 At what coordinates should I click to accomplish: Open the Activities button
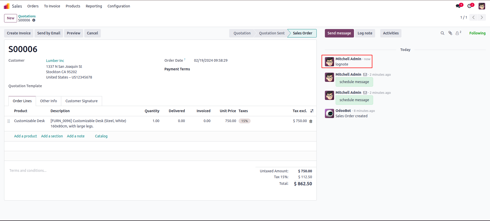pyautogui.click(x=391, y=33)
